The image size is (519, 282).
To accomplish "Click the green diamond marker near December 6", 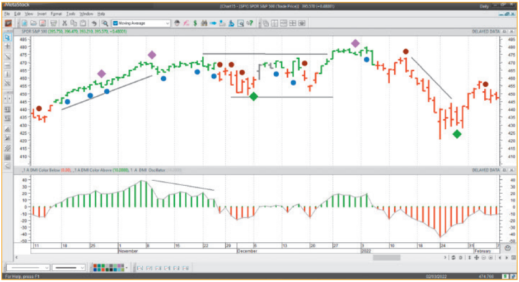I will pos(253,97).
